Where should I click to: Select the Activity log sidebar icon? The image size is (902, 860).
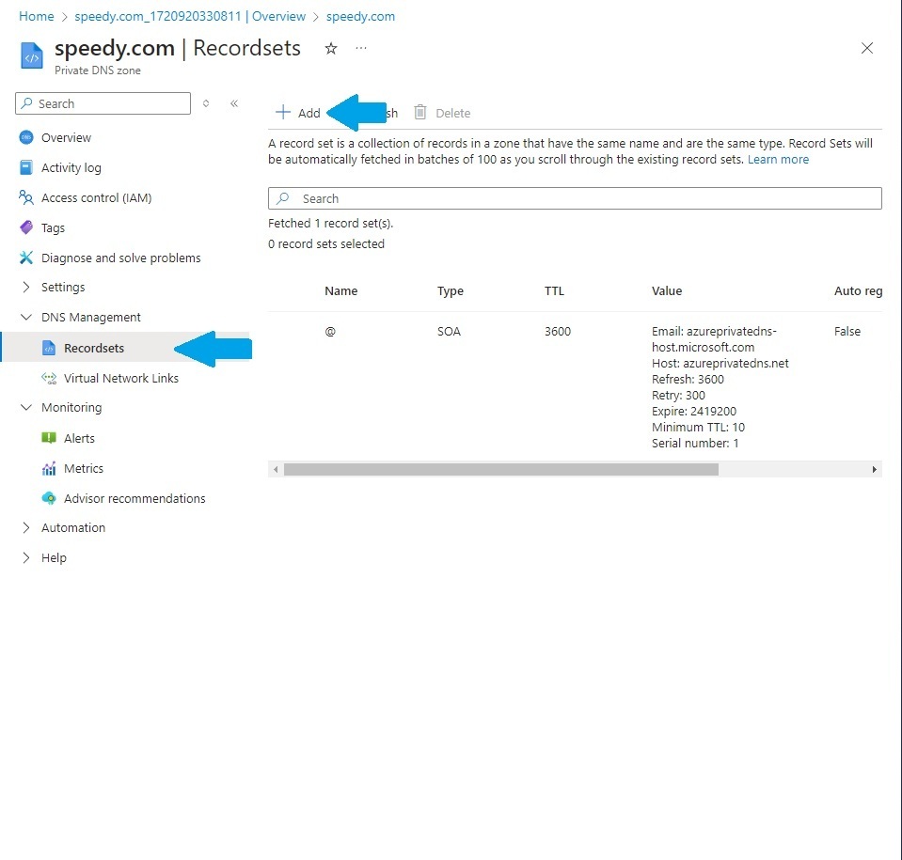coord(25,167)
